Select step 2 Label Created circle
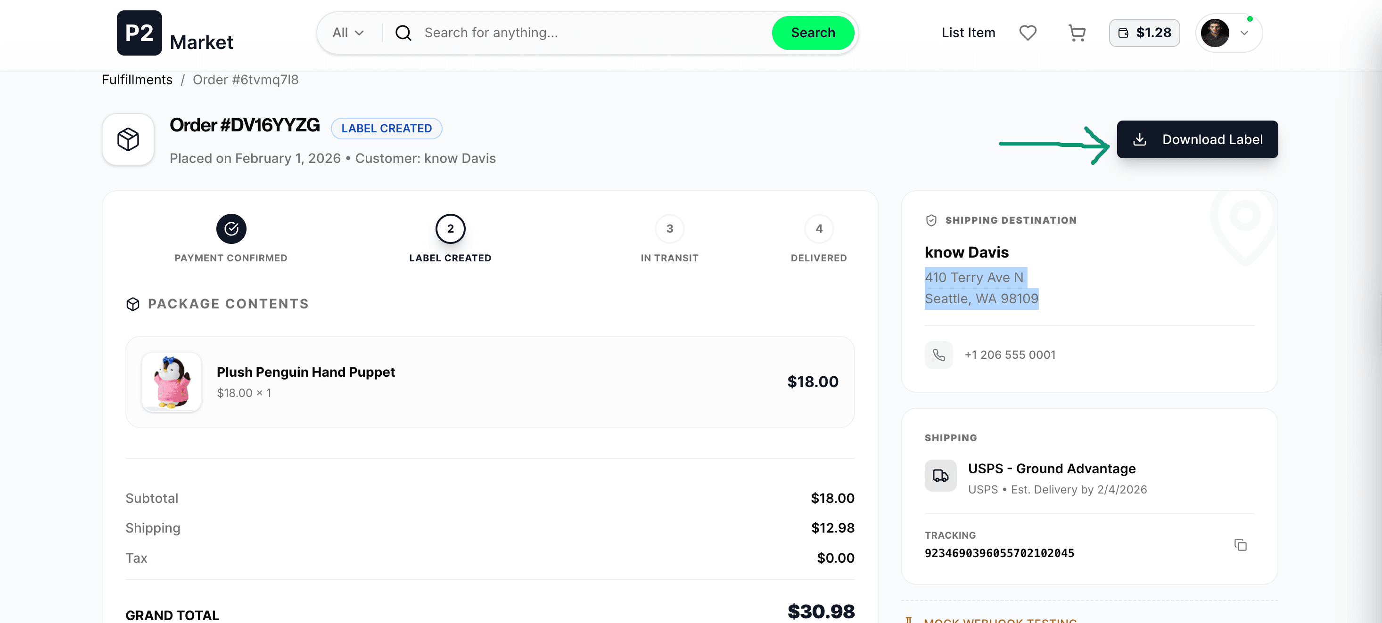 point(450,229)
